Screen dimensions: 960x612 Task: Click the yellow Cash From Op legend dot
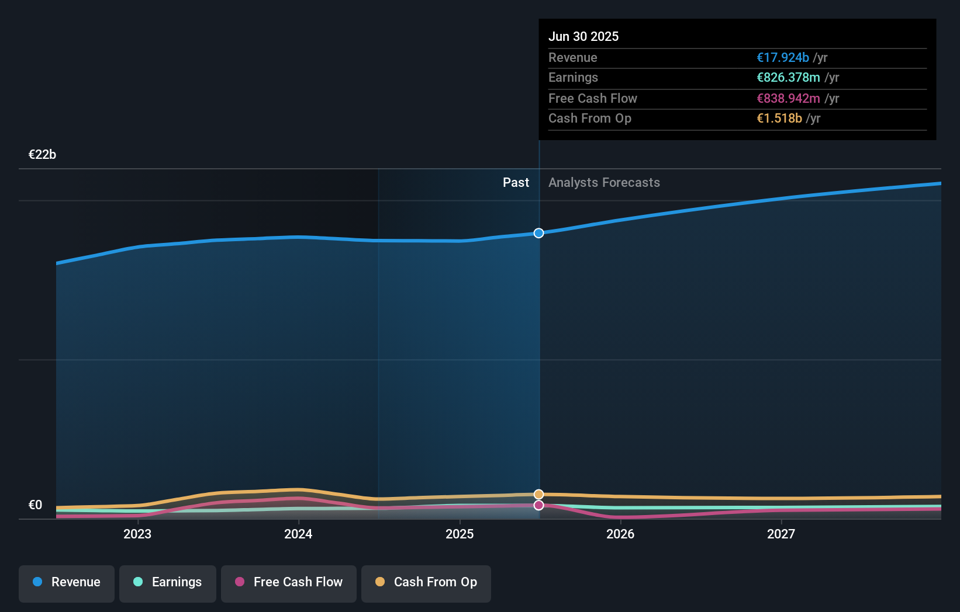click(381, 582)
